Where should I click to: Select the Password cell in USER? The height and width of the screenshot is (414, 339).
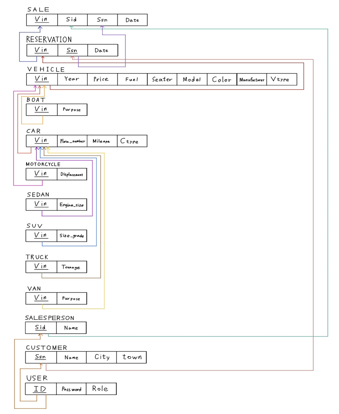[71, 389]
